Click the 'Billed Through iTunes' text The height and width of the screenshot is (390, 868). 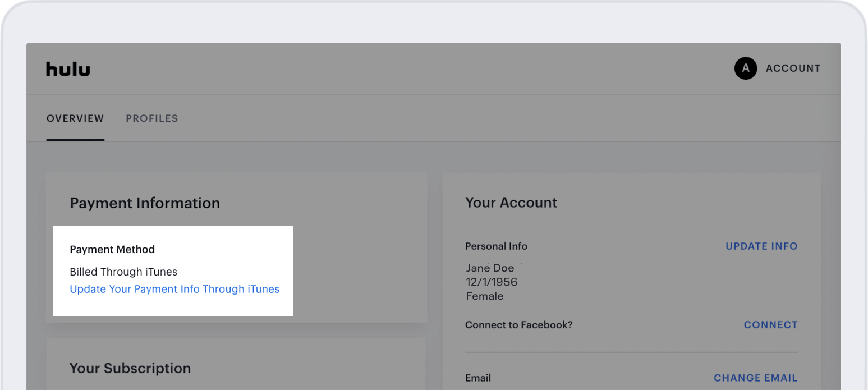123,272
